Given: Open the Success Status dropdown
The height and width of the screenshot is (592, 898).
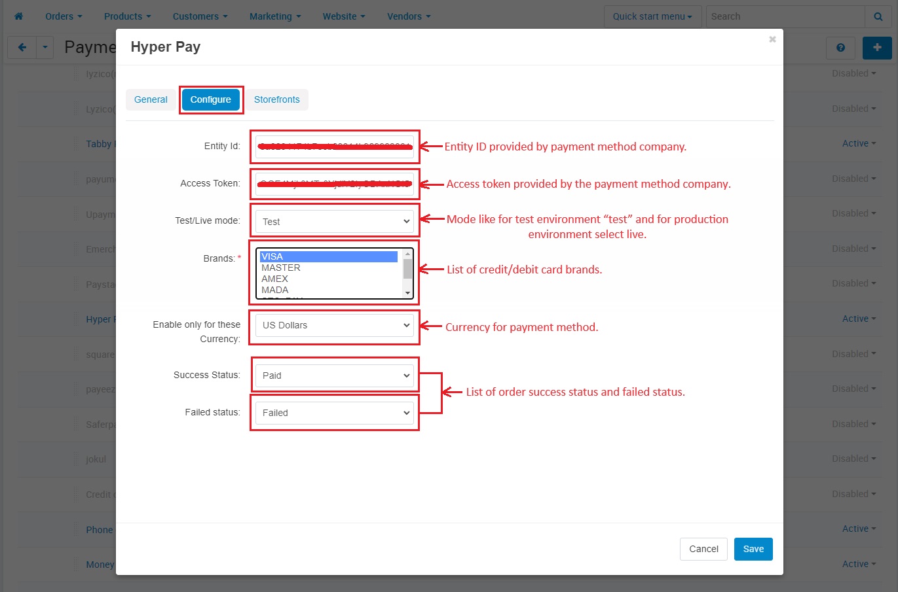Looking at the screenshot, I should [335, 375].
